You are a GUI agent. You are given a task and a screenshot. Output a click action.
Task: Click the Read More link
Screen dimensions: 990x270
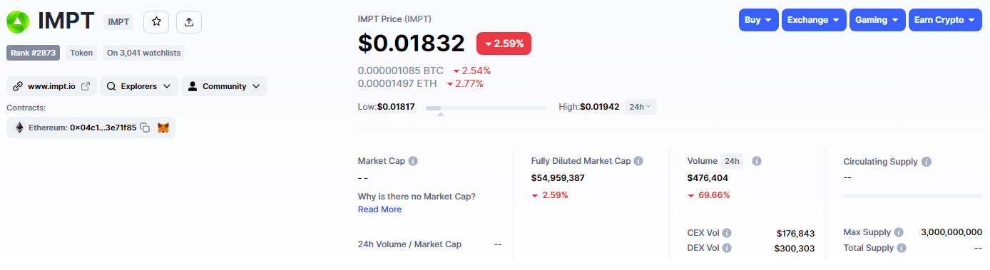(379, 209)
